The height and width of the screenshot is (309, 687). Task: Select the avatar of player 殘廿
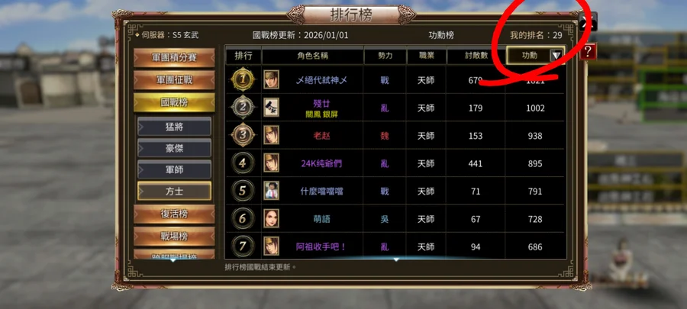click(x=271, y=108)
